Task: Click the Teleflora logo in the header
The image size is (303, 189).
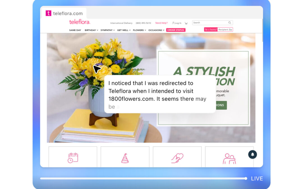Action: 80,22
